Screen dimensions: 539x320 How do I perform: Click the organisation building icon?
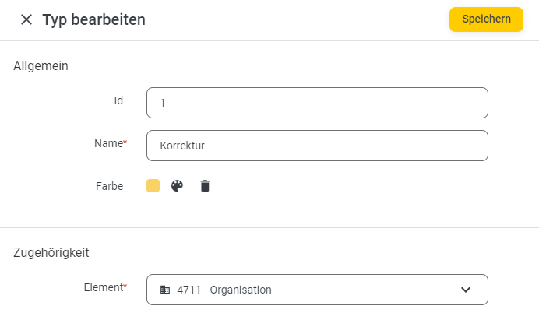click(x=165, y=290)
